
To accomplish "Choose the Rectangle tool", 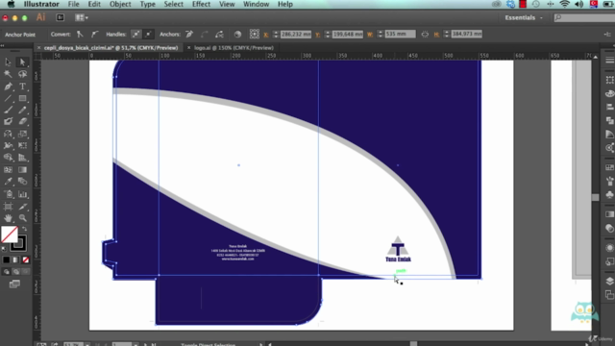I will [x=22, y=98].
